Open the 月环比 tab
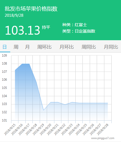Image resolution: width=121 pixels, height=142 pixels. [x=67, y=47]
